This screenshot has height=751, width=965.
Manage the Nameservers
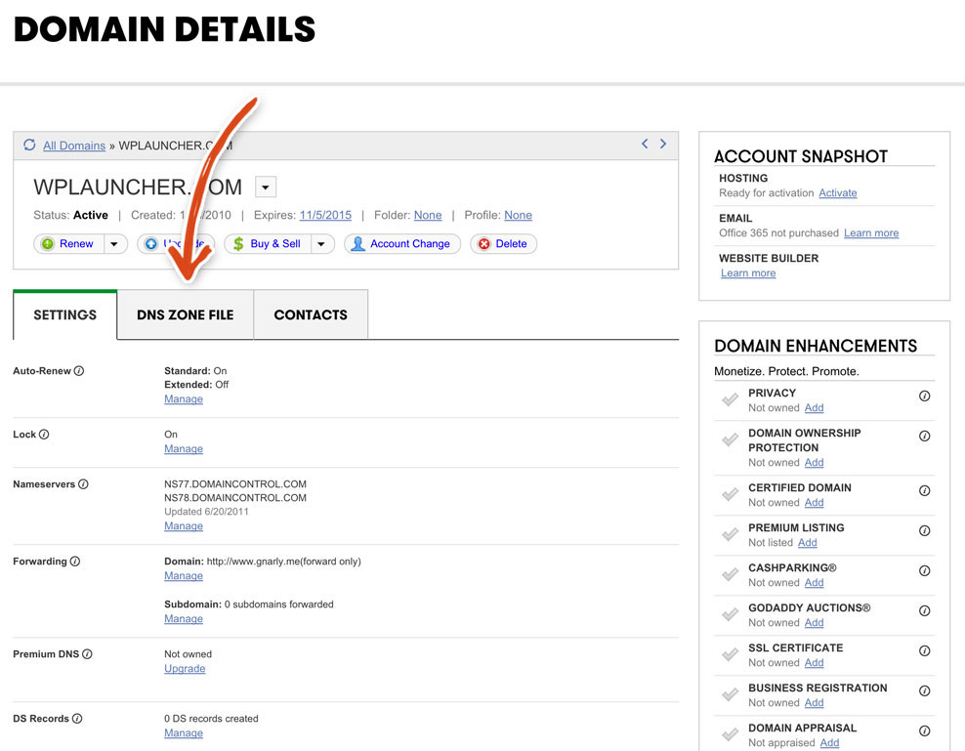(x=184, y=525)
